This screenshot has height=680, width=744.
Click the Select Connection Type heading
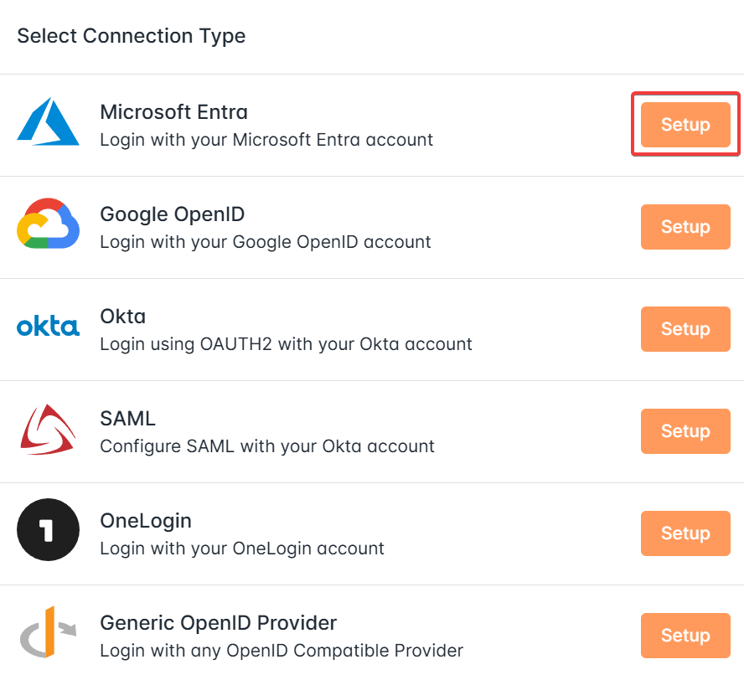point(132,36)
